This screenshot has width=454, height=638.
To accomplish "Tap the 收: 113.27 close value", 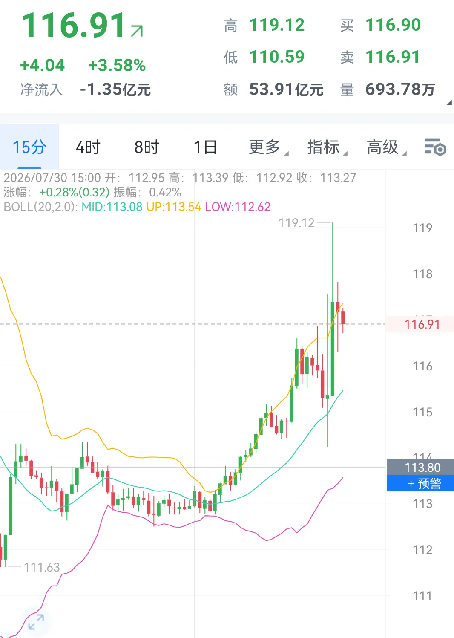I will [x=326, y=178].
